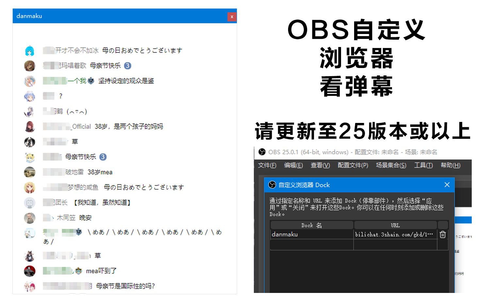Click the username 梦想的咸鱼
The width and height of the screenshot is (491, 307).
pos(83,187)
